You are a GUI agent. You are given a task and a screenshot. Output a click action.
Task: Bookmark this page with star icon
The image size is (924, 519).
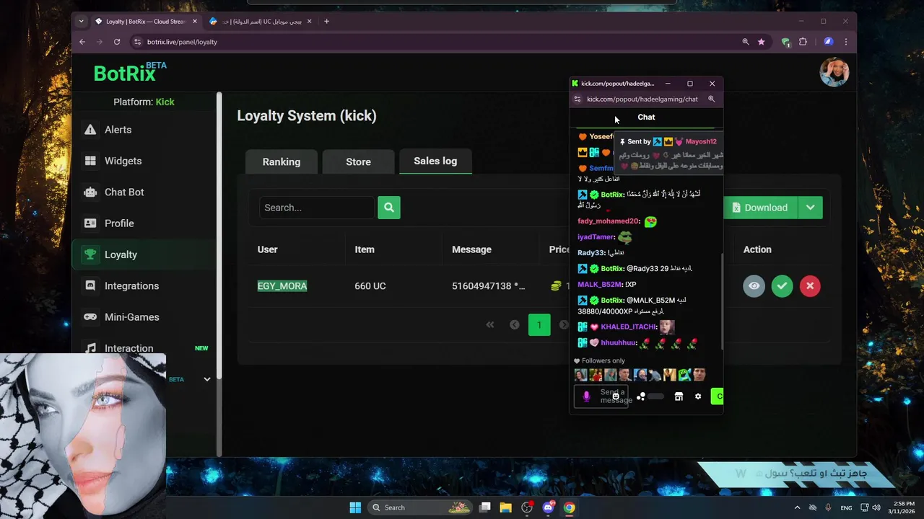point(761,42)
